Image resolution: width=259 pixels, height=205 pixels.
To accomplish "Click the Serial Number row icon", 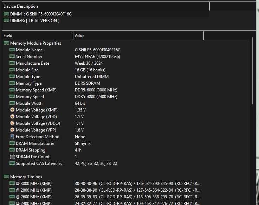I will tap(12, 56).
